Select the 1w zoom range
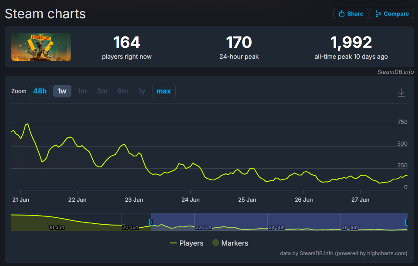Viewport: 418px width, 266px height. click(x=62, y=91)
